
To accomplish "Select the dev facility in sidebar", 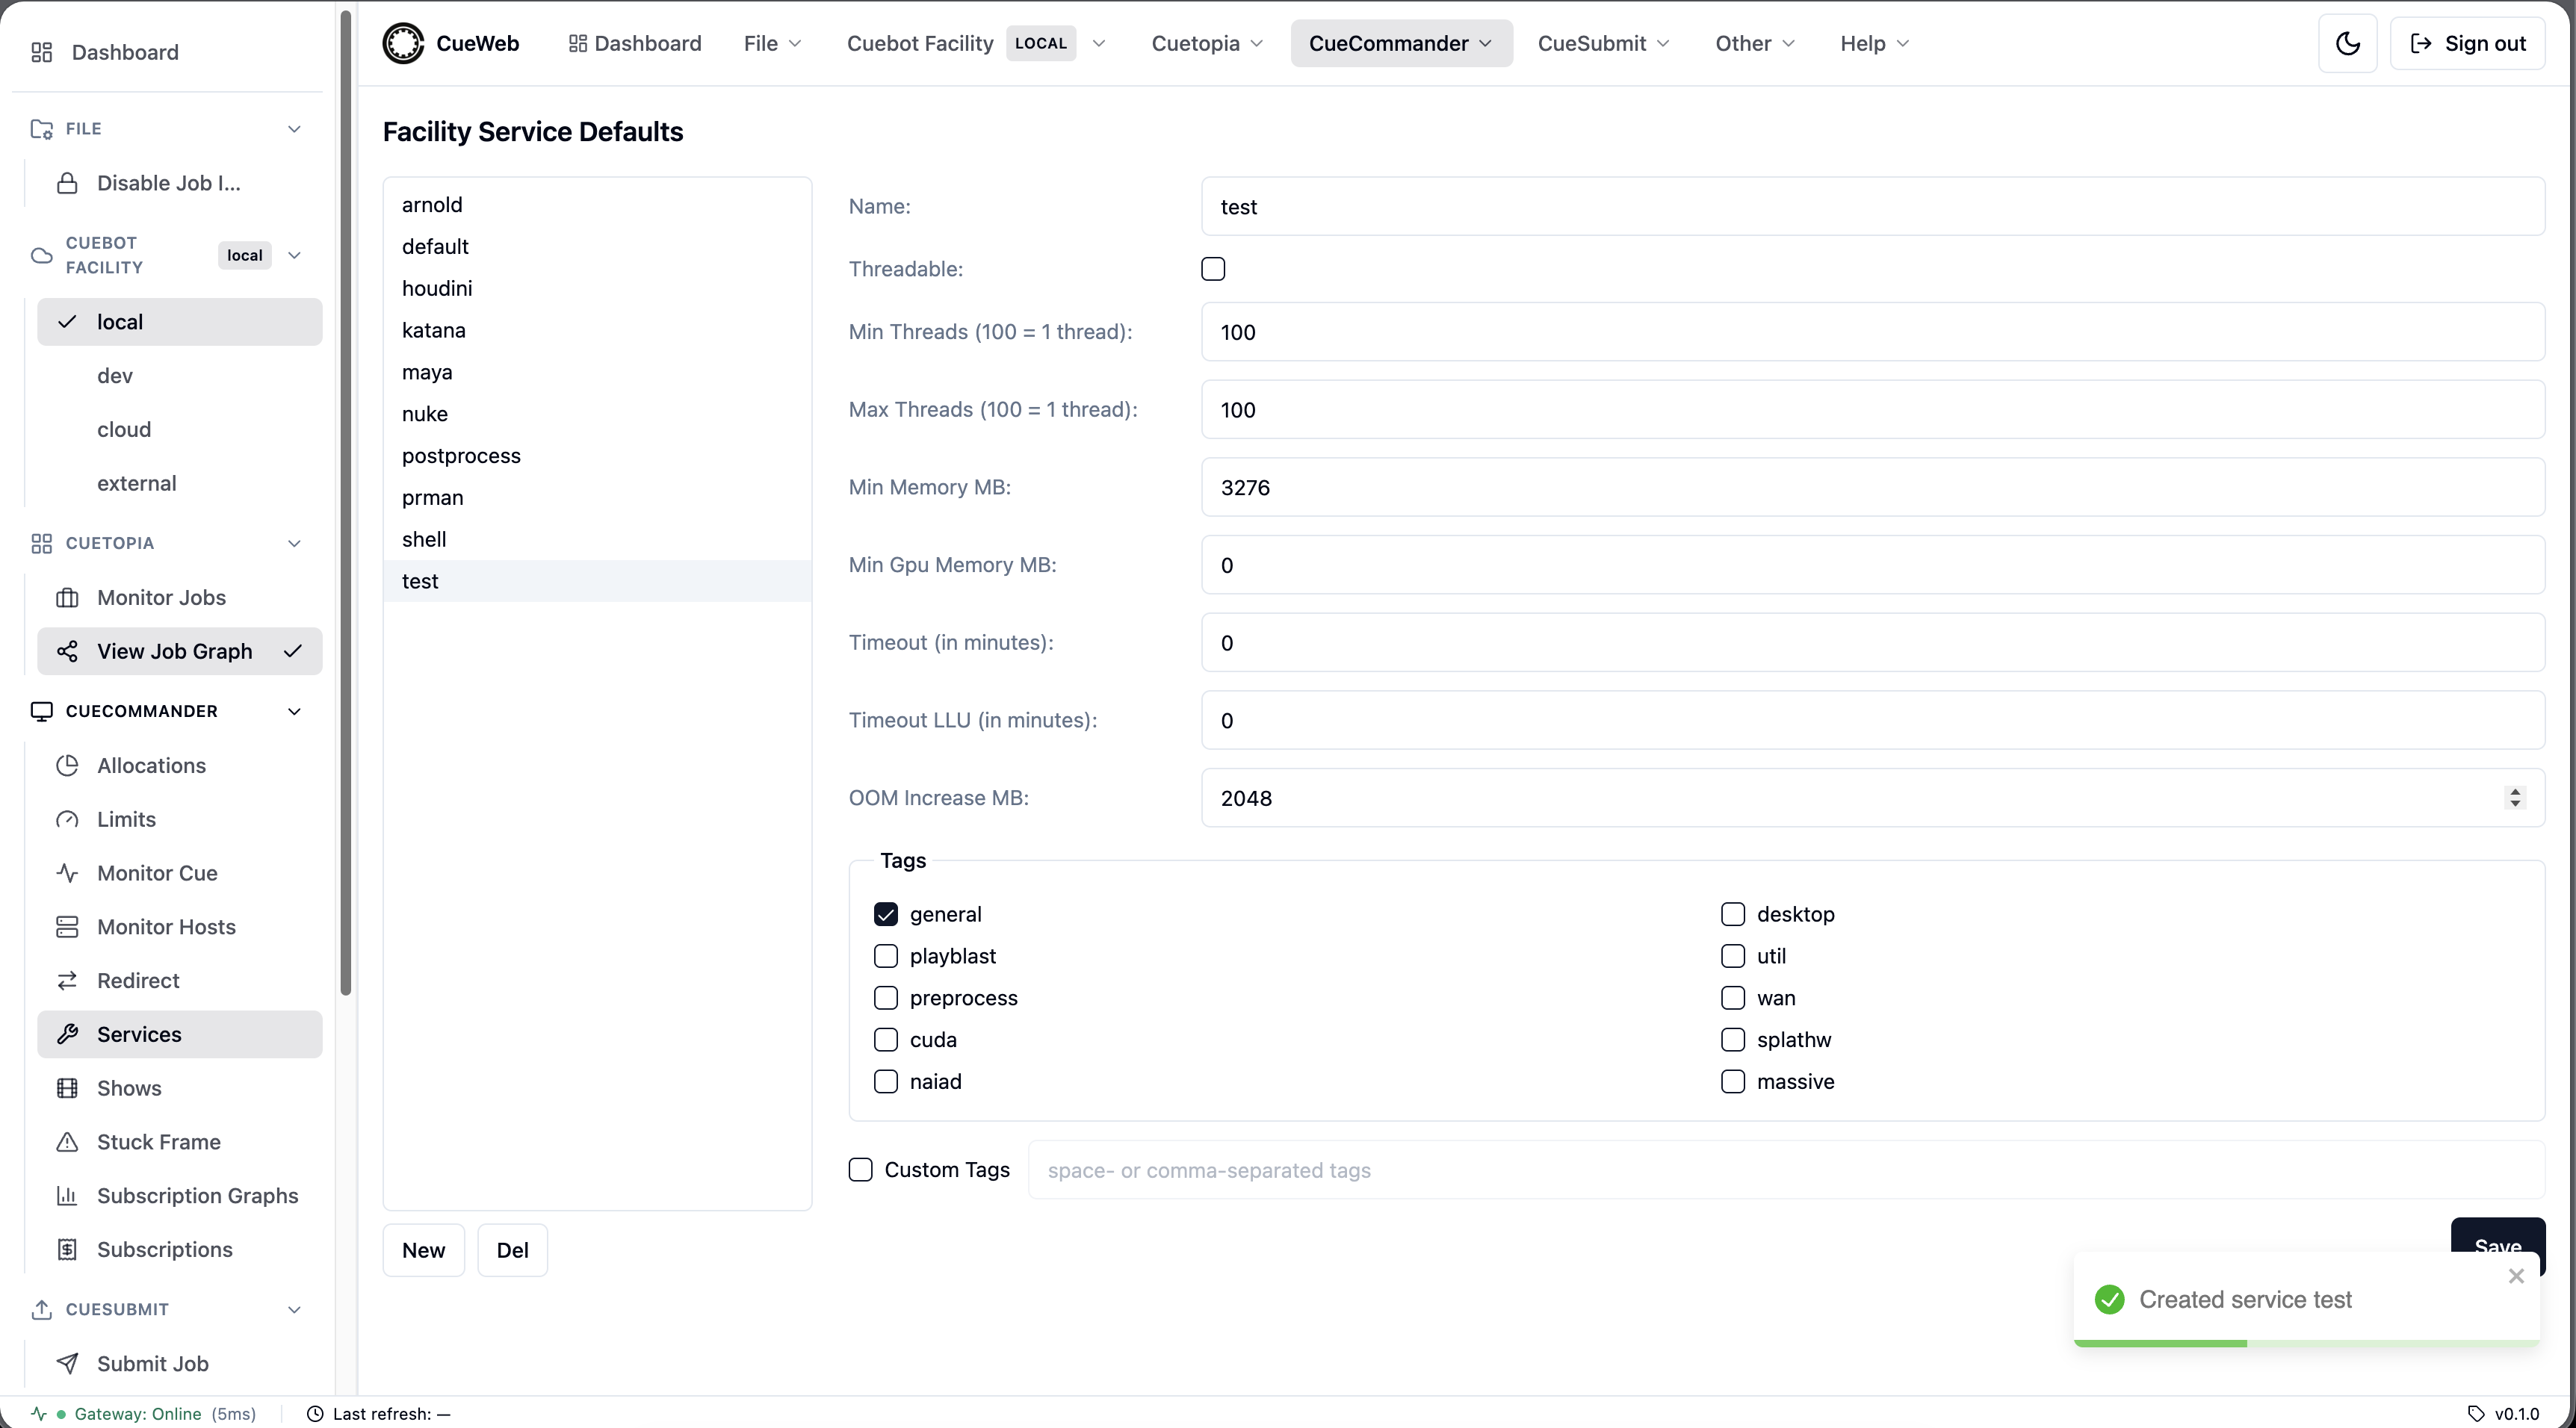I will click(180, 376).
